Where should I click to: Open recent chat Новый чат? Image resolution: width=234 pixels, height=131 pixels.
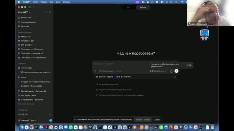click(23, 114)
